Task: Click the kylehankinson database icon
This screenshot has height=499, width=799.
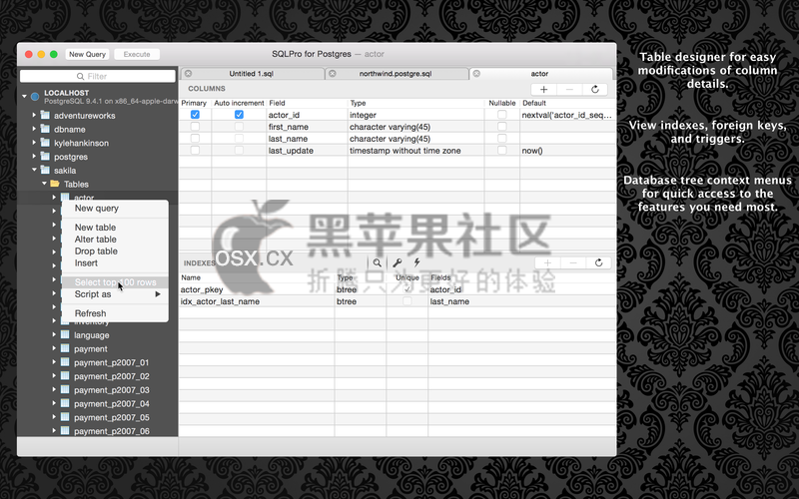Action: click(45, 143)
